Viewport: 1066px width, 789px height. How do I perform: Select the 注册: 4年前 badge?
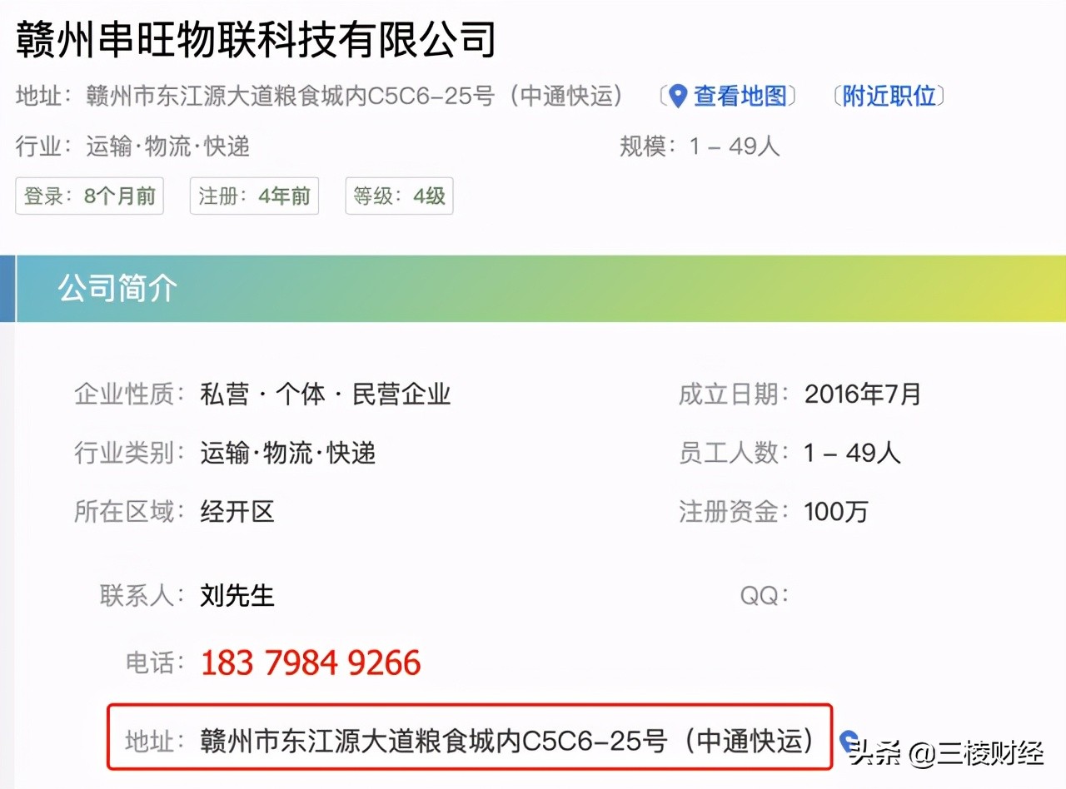tap(254, 196)
